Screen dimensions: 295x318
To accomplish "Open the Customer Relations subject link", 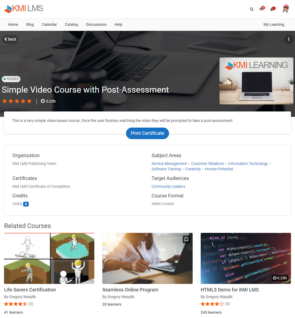I will pos(207,164).
